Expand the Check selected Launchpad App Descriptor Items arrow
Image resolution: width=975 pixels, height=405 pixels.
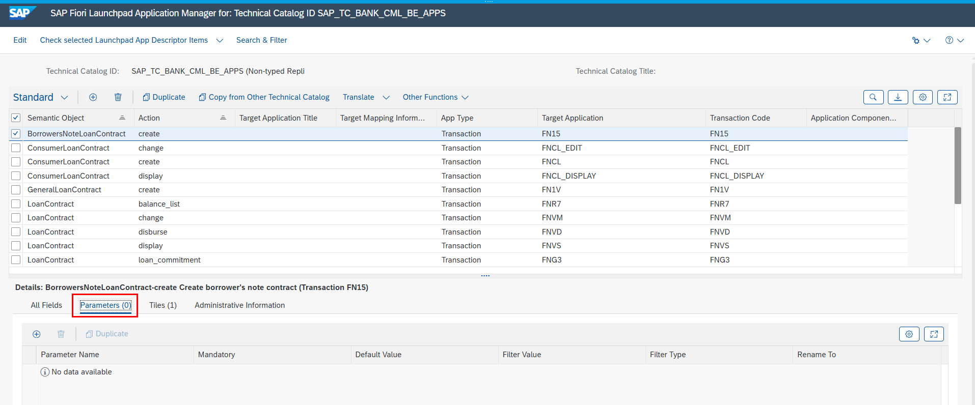pyautogui.click(x=220, y=40)
